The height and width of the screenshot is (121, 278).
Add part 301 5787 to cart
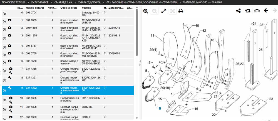click(4, 47)
